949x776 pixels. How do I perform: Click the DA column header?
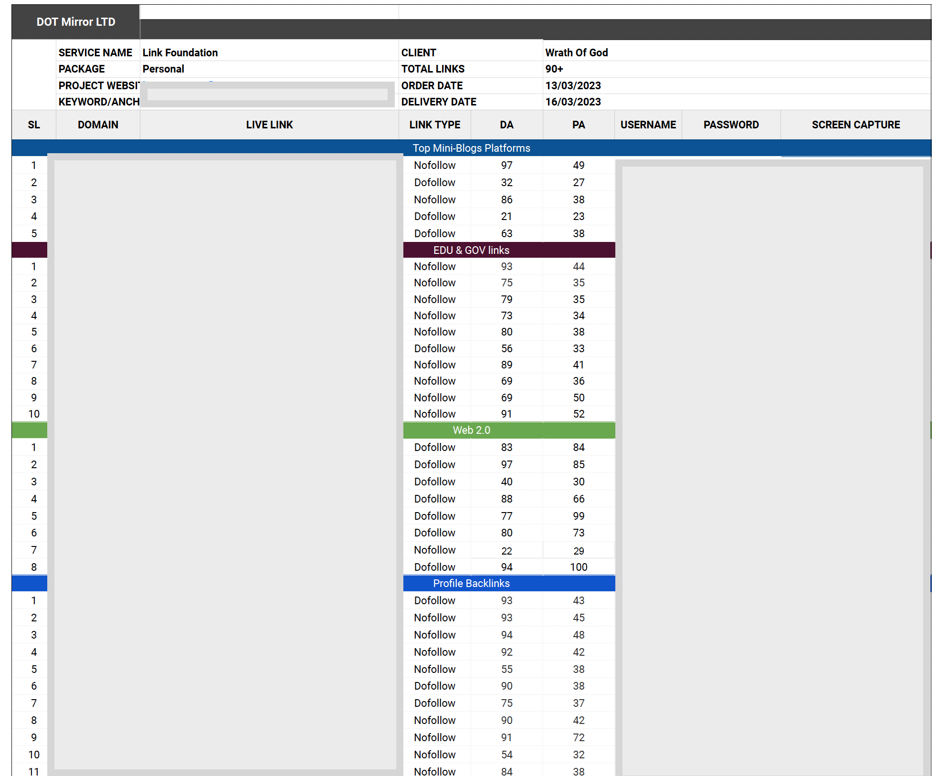pos(506,125)
